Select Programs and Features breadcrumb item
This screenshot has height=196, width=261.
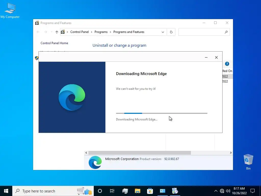(129, 32)
